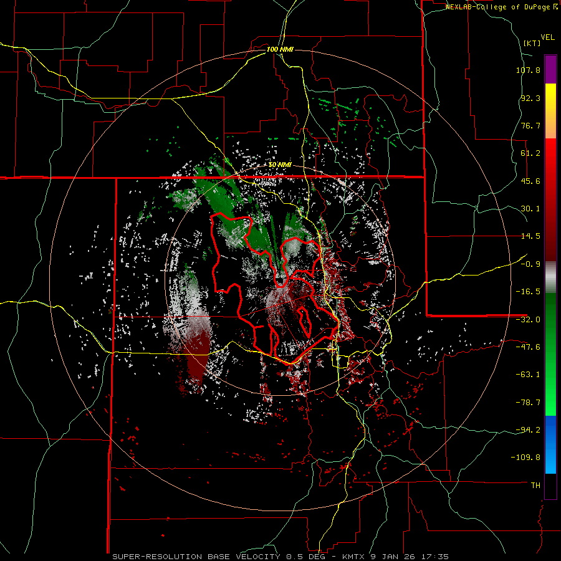The image size is (561, 561).
Task: Click the VEL legend heading
Action: [x=548, y=37]
